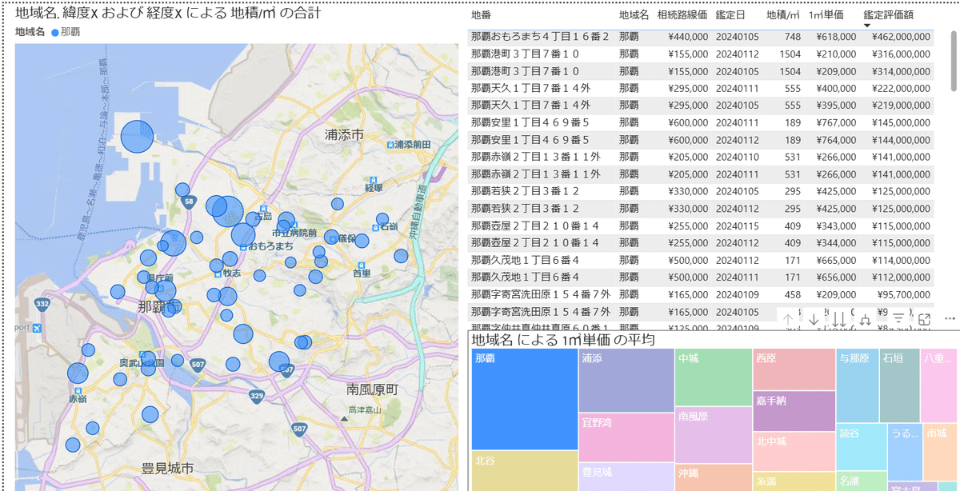Click the 那覇おもろまち４丁目１６番２ cell
Image resolution: width=960 pixels, height=491 pixels.
point(540,37)
